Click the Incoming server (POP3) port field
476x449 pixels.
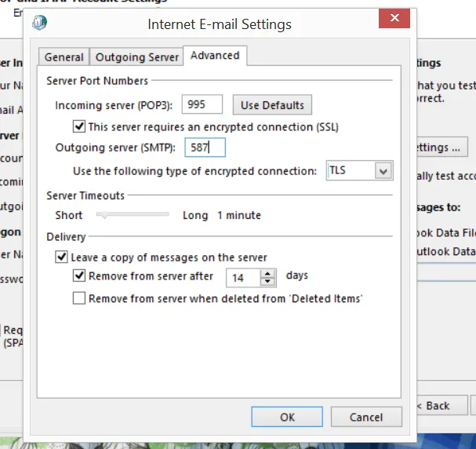(x=202, y=104)
